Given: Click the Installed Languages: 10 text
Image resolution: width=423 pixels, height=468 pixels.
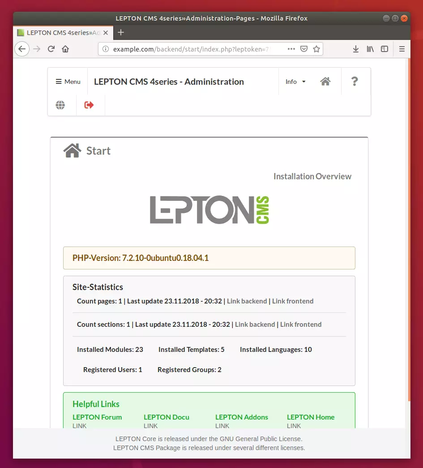Looking at the screenshot, I should pyautogui.click(x=276, y=350).
